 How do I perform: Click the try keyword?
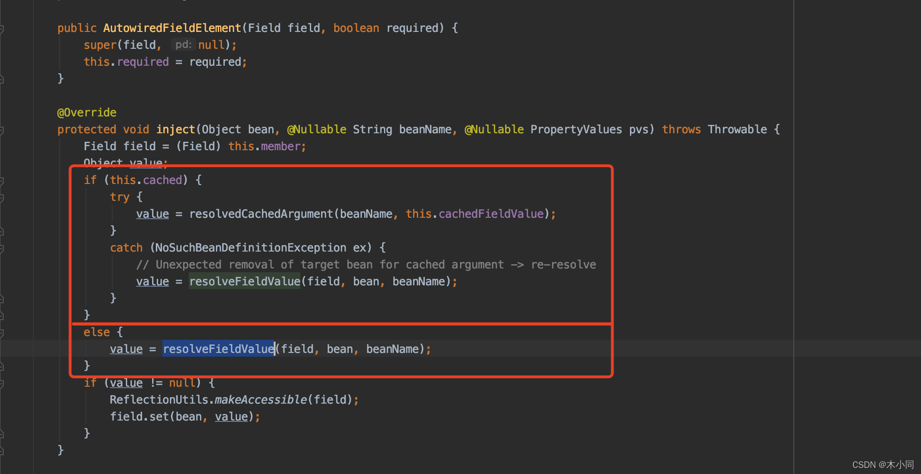click(120, 197)
